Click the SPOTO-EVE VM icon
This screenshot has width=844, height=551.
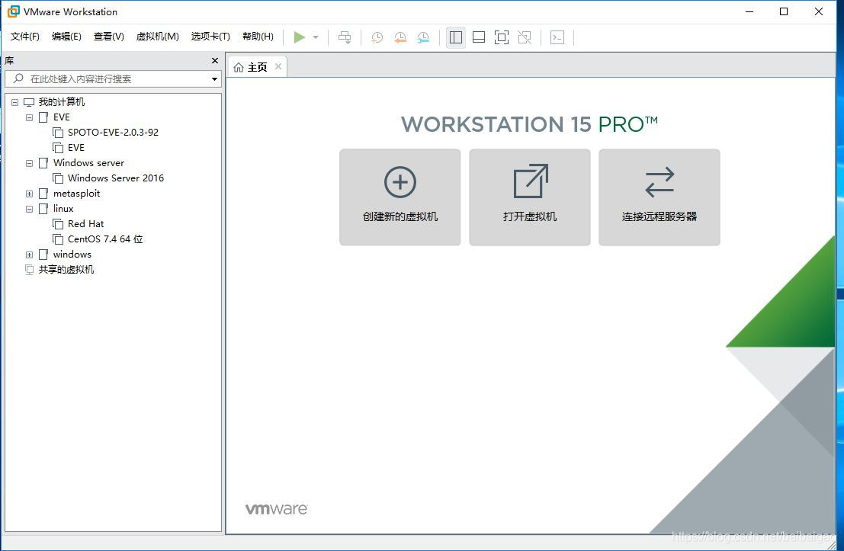[x=58, y=133]
